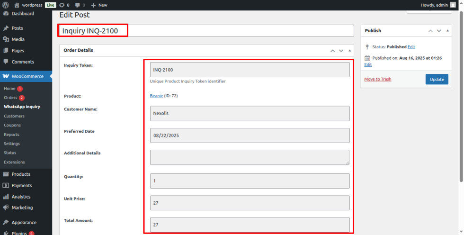Open the Payments menu item

pyautogui.click(x=22, y=186)
